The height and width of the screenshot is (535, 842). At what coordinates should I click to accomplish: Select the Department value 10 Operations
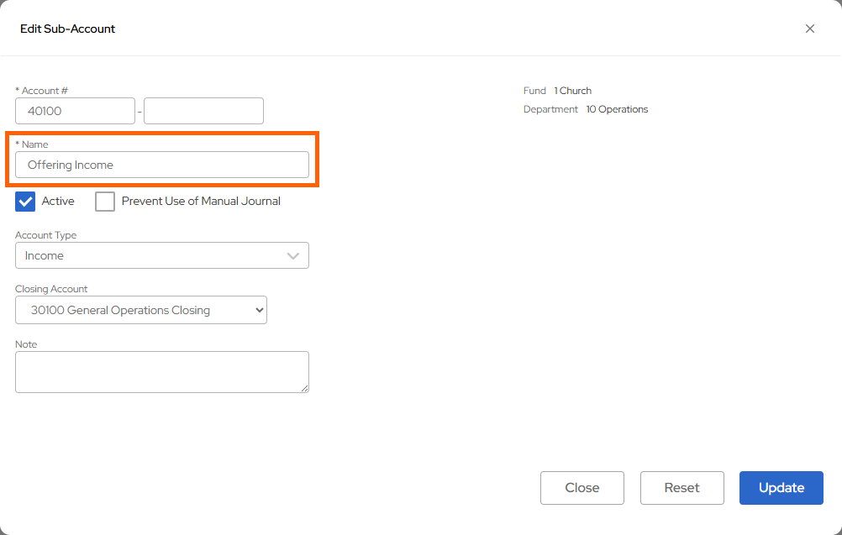[617, 108]
